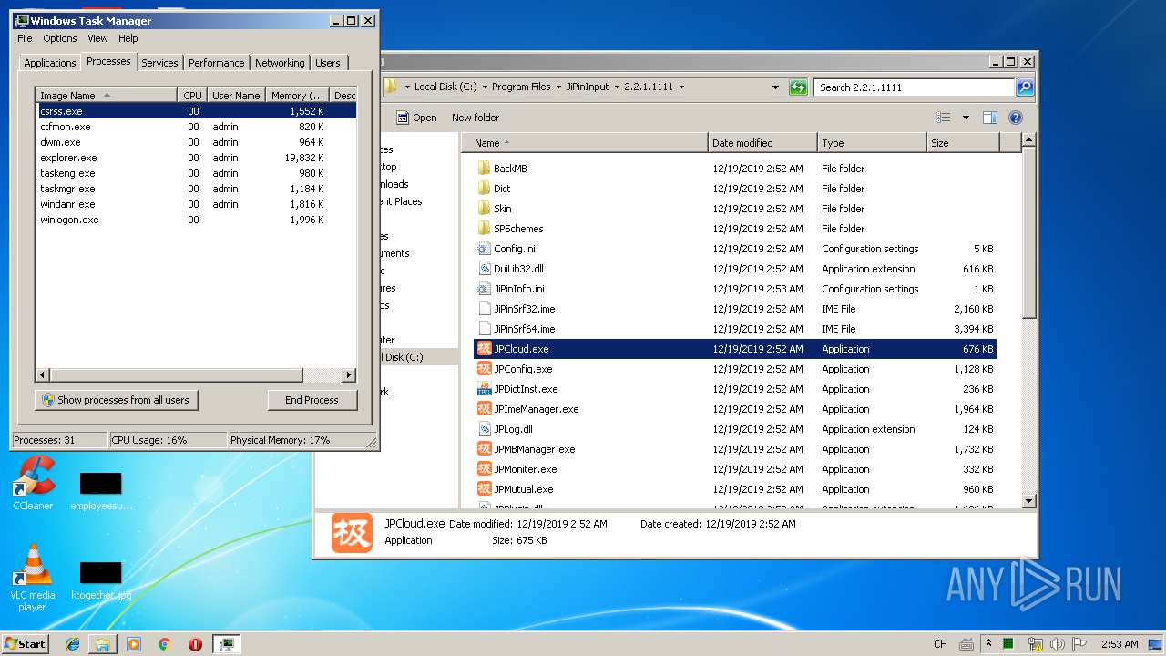Click the 2:53 AM system clock
Screen dimensions: 1166x656
[x=1120, y=644]
